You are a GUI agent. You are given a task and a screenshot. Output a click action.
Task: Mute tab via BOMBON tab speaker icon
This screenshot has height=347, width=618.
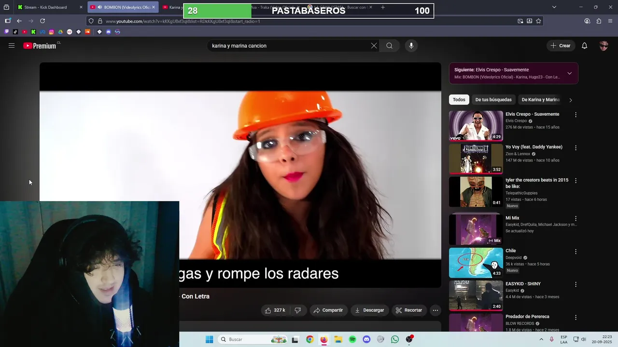click(x=99, y=7)
